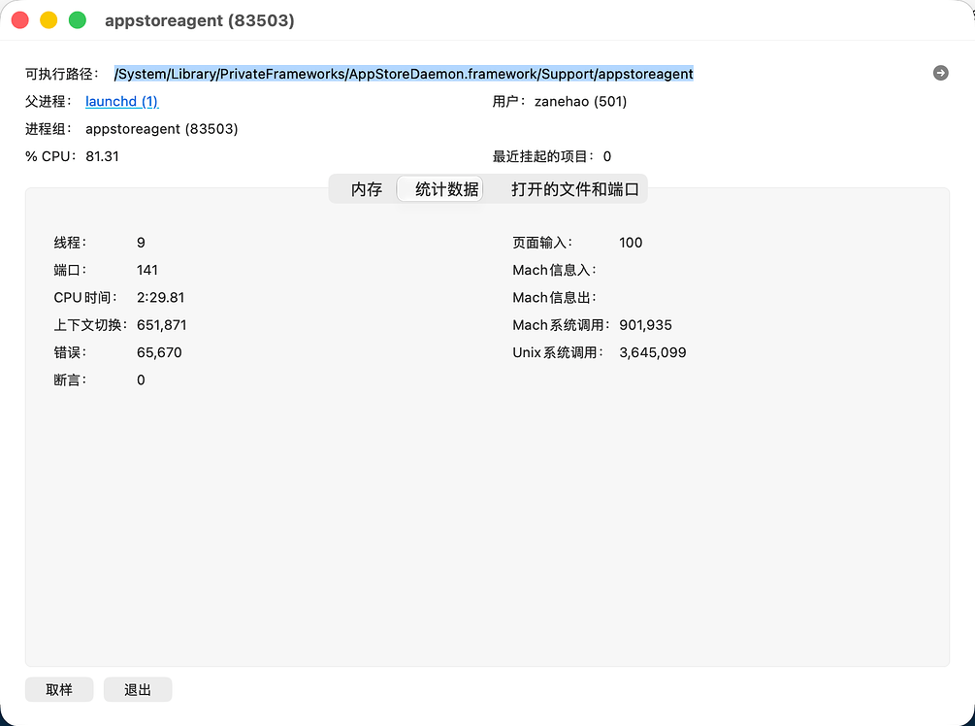
Task: Open the 打开的文件和端口 tab
Action: pyautogui.click(x=574, y=189)
